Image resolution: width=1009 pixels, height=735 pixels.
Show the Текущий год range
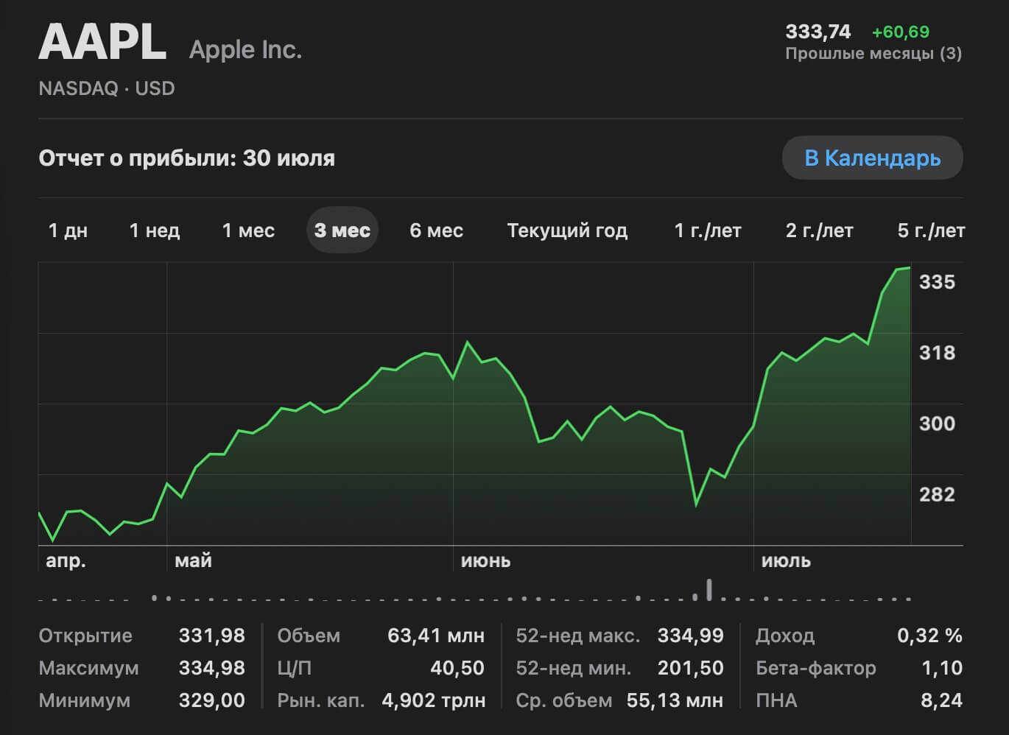click(x=567, y=231)
